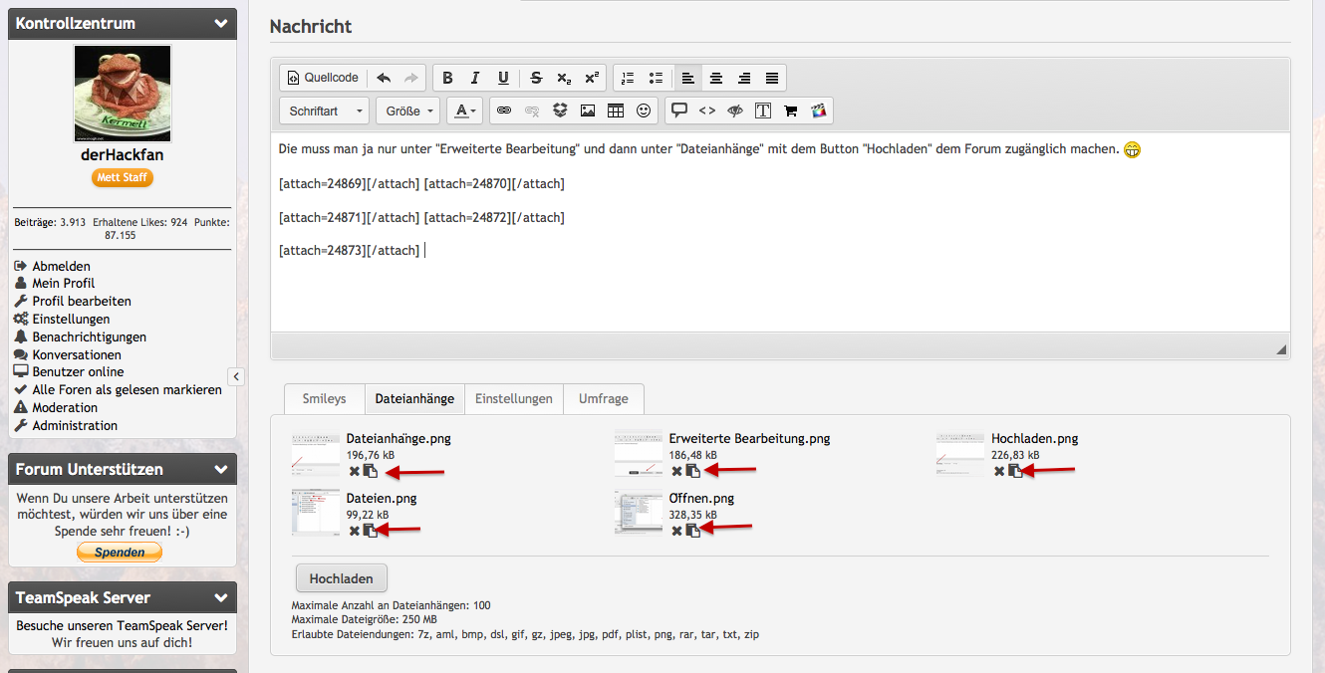Insert code block with angle brackets icon
Screen dimensions: 1325x673
[x=707, y=111]
